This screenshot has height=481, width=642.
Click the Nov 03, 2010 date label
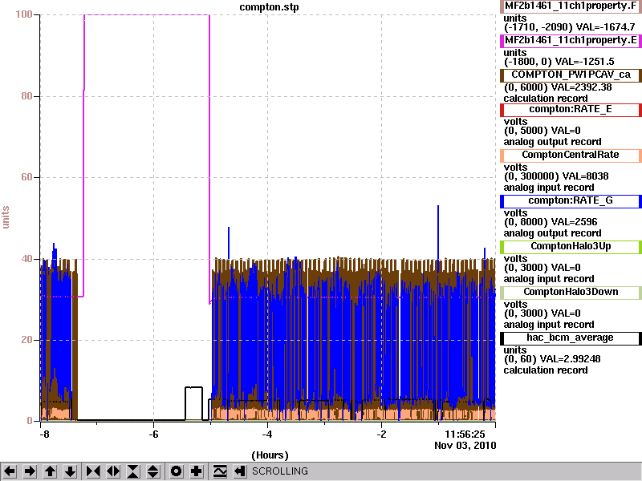(x=465, y=446)
